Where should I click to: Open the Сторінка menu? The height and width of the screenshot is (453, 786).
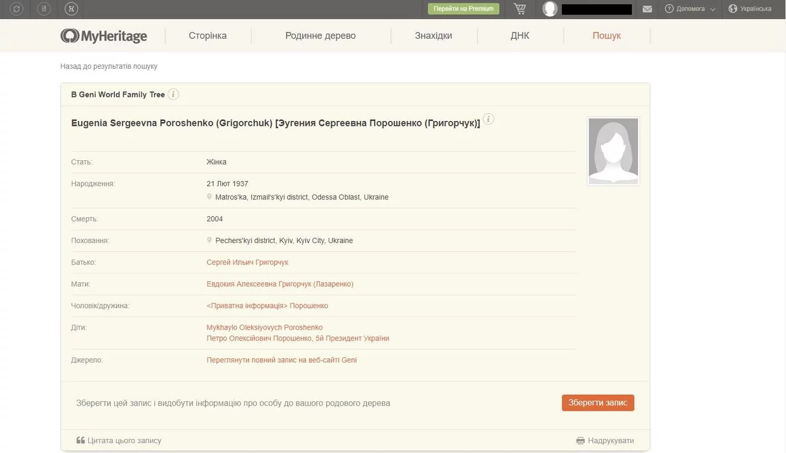(208, 36)
